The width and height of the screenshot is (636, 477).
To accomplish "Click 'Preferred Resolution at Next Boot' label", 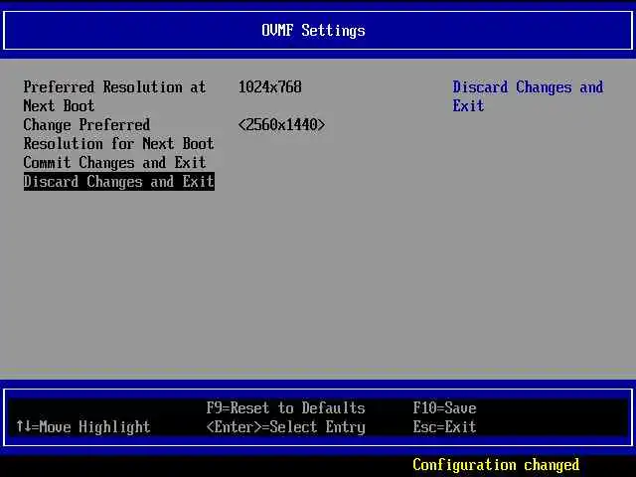I will coord(115,96).
